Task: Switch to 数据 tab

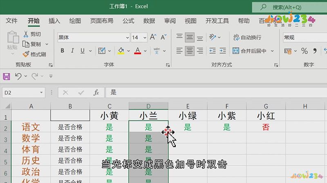Action: 149,21
